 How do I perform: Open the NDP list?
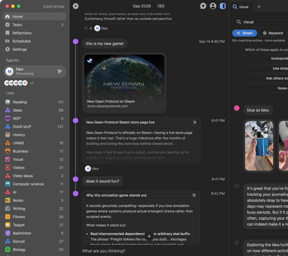pos(35,118)
